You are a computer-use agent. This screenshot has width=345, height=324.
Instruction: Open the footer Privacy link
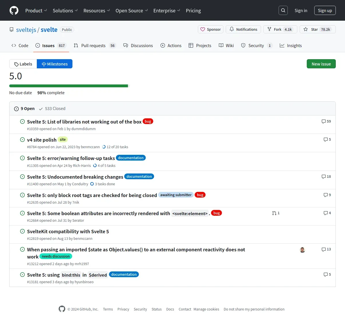click(x=123, y=309)
